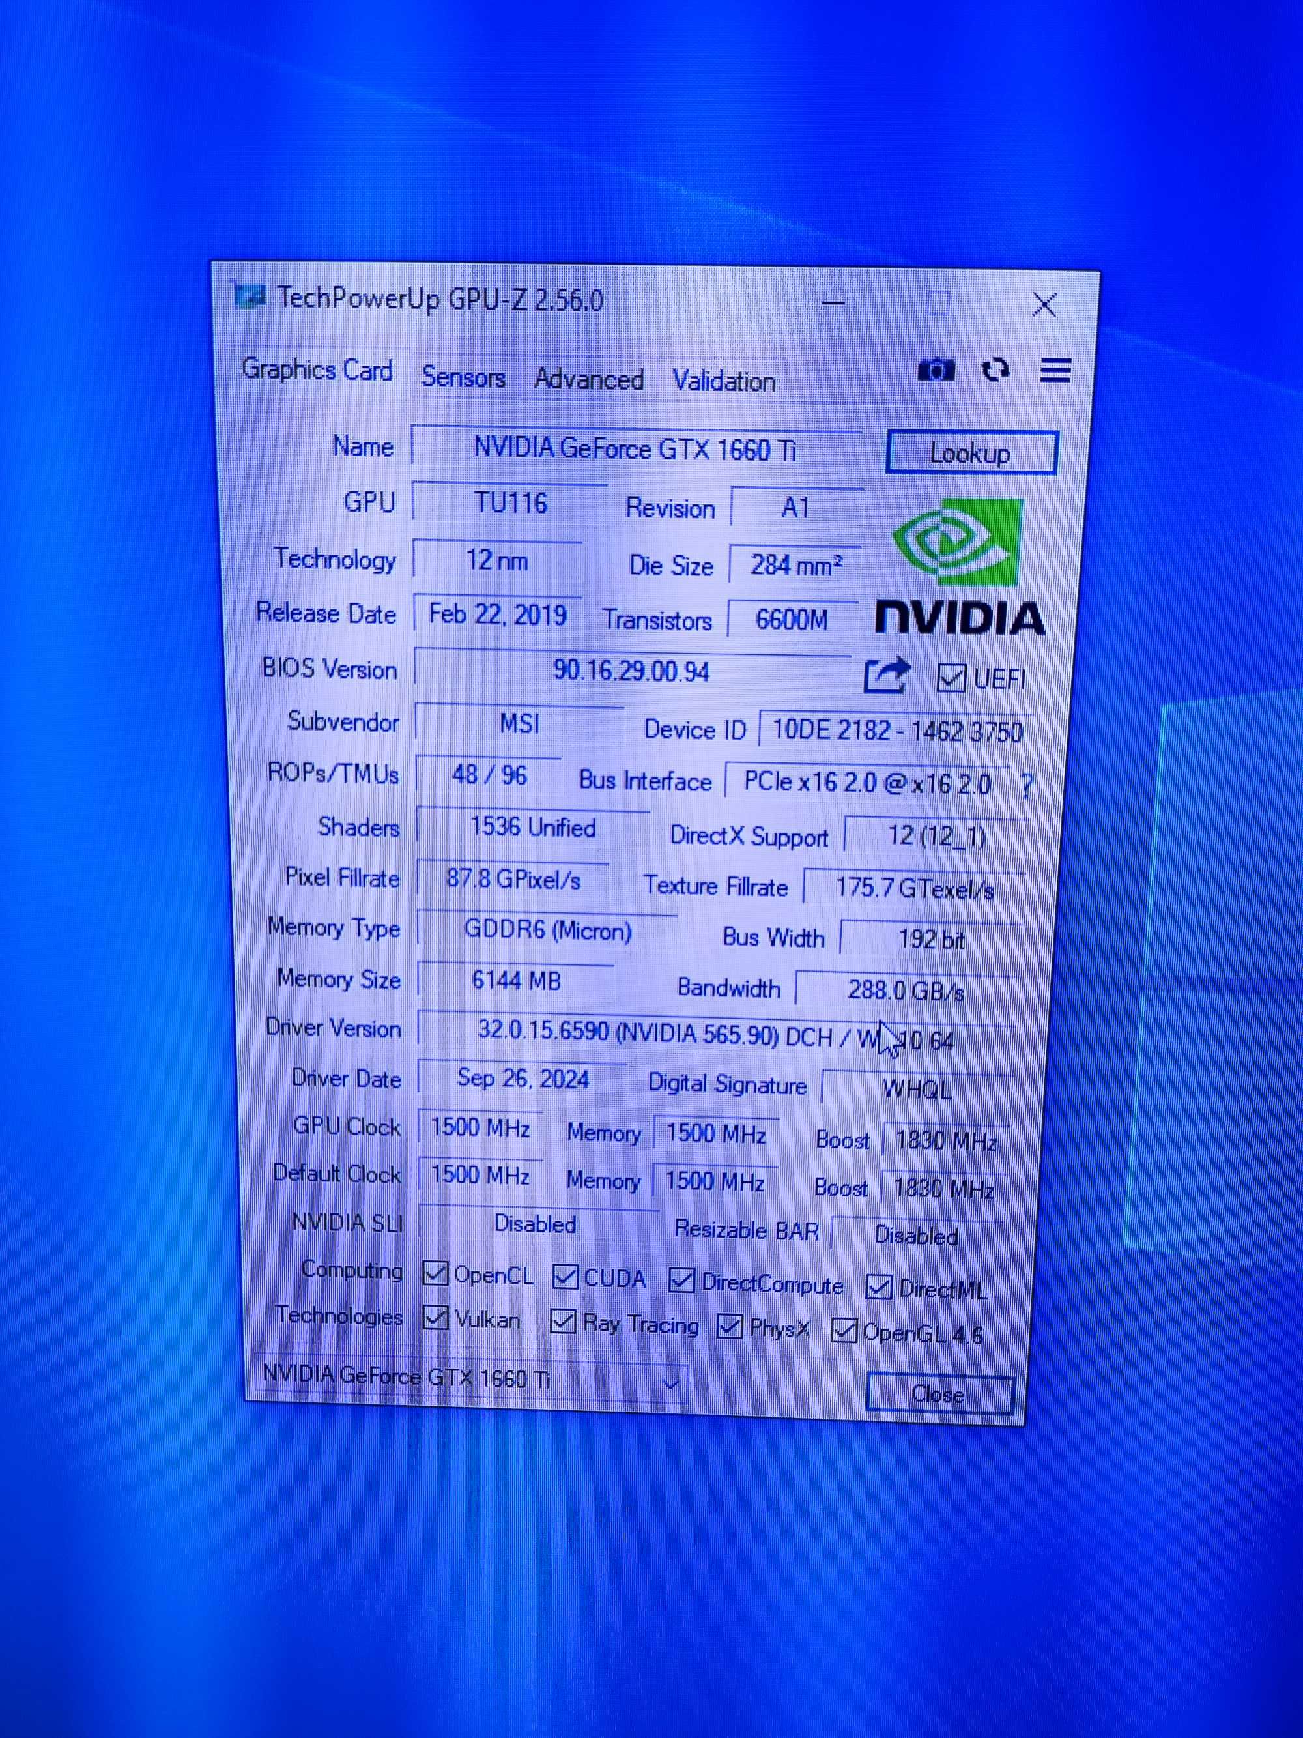Viewport: 1303px width, 1738px height.
Task: Toggle the OpenGL 4.6 checkbox
Action: pos(843,1330)
